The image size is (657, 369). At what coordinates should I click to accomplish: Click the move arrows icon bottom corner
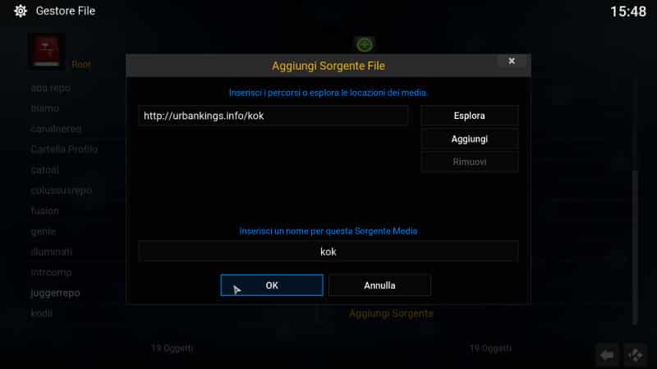[635, 355]
